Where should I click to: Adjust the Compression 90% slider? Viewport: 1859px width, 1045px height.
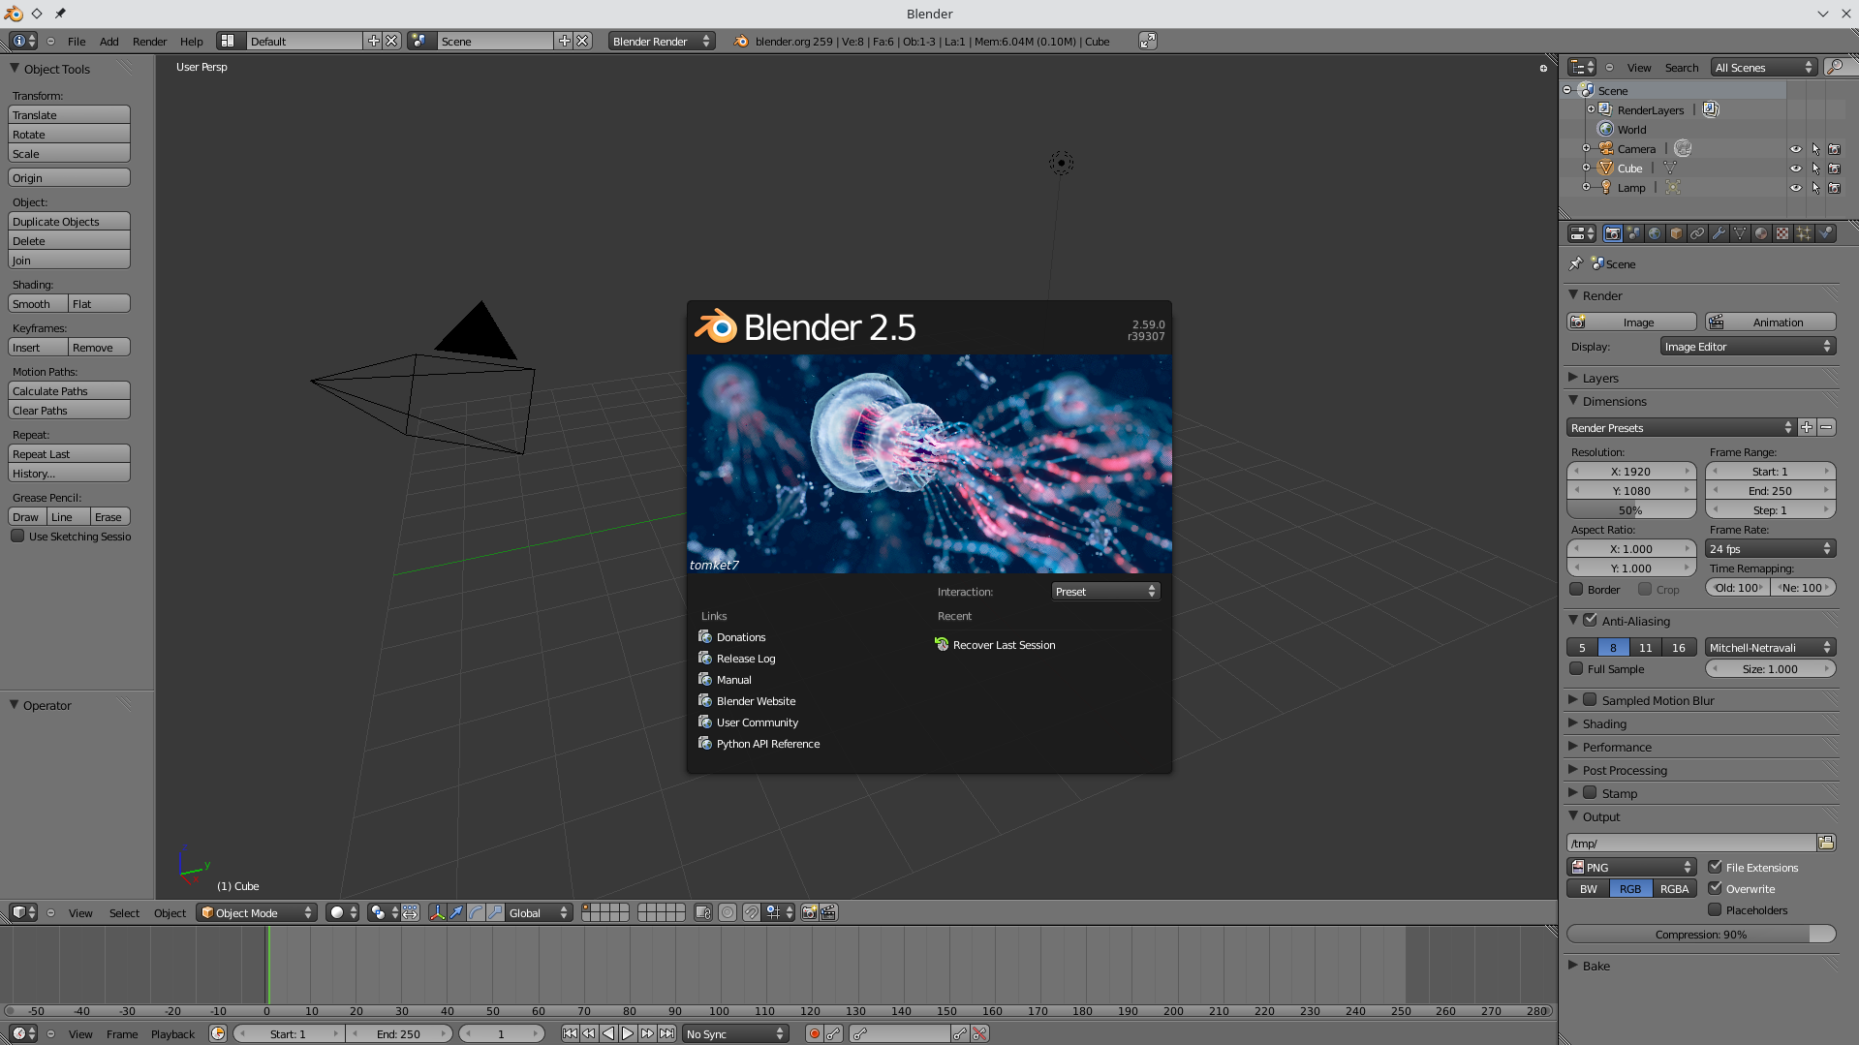(1700, 934)
